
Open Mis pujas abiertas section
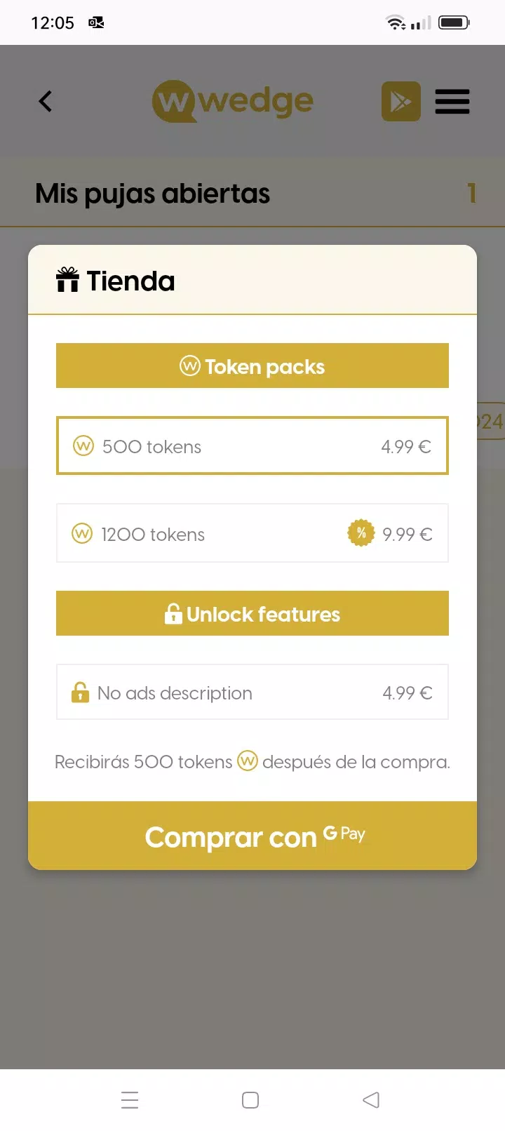(153, 194)
